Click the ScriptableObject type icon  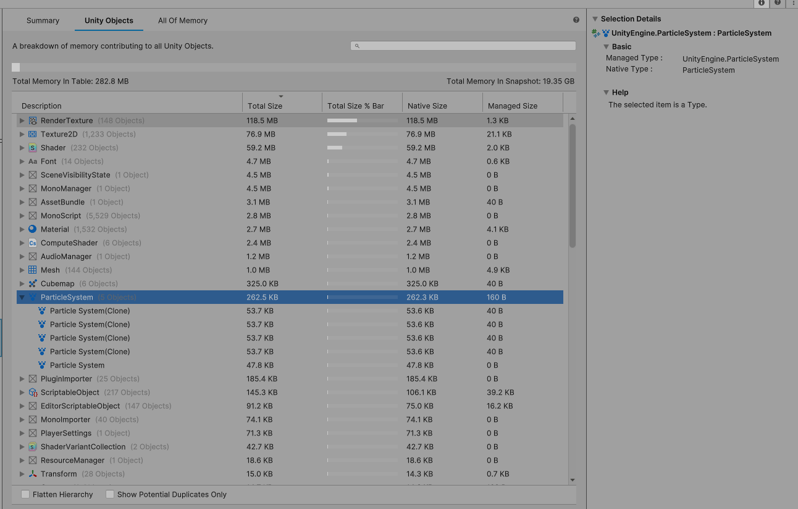pos(33,392)
